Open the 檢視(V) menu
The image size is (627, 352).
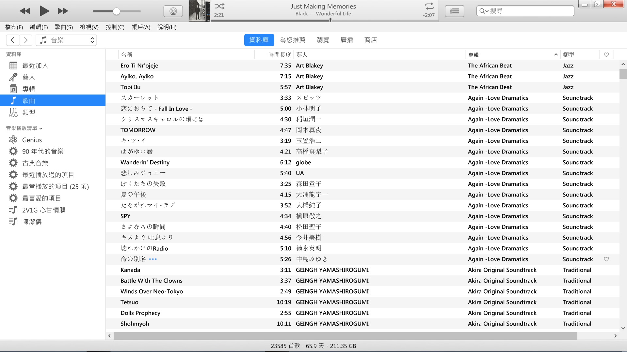[x=89, y=27]
